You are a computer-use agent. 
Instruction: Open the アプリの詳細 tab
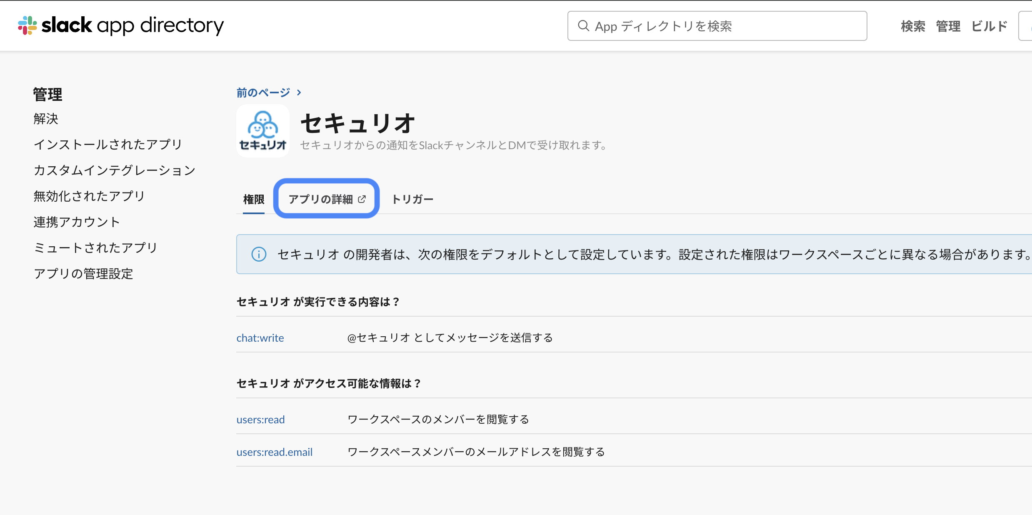(x=327, y=199)
